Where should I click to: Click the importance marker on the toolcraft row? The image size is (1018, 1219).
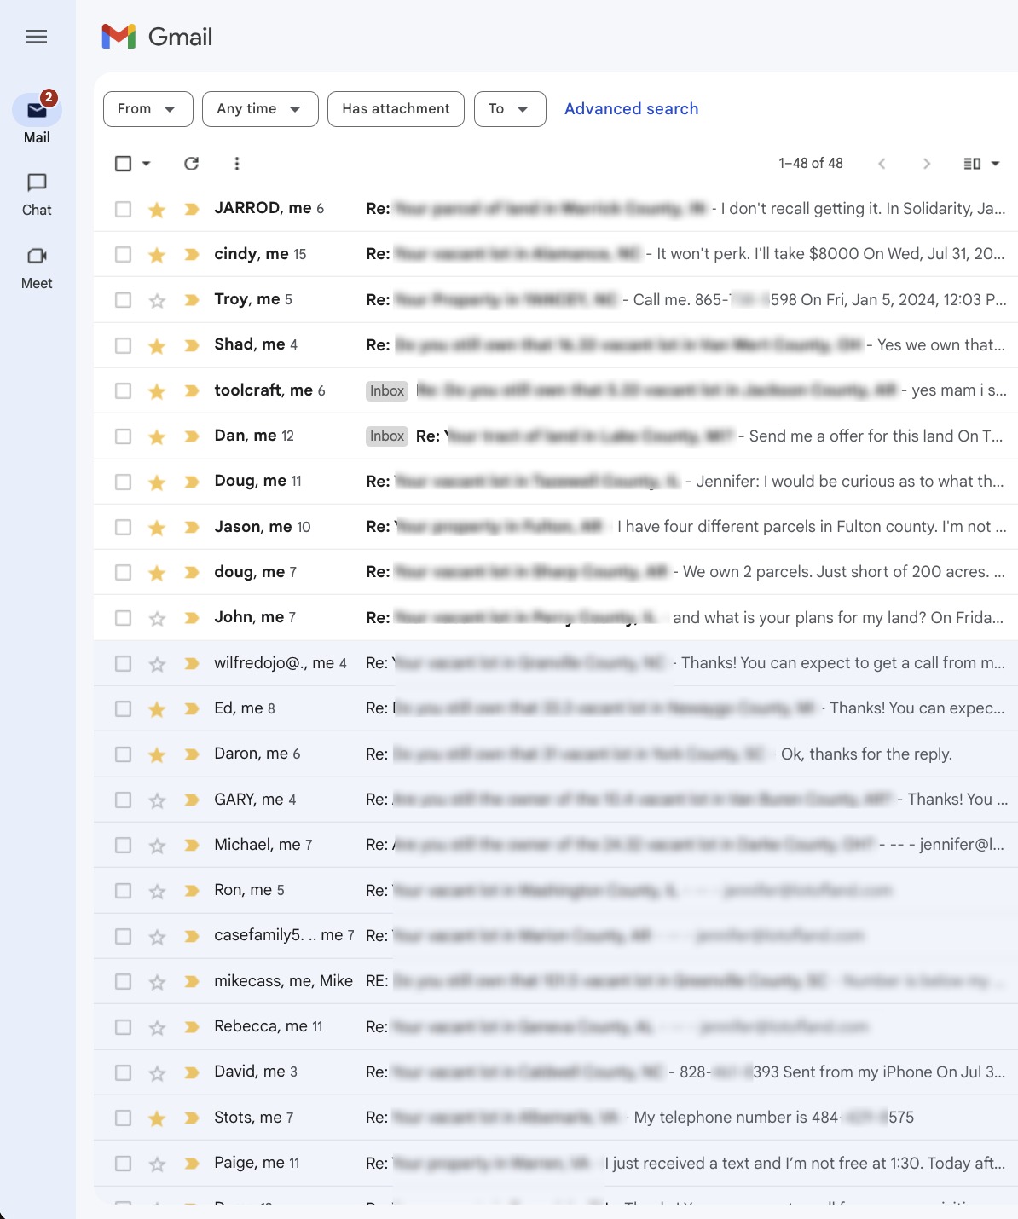[192, 390]
